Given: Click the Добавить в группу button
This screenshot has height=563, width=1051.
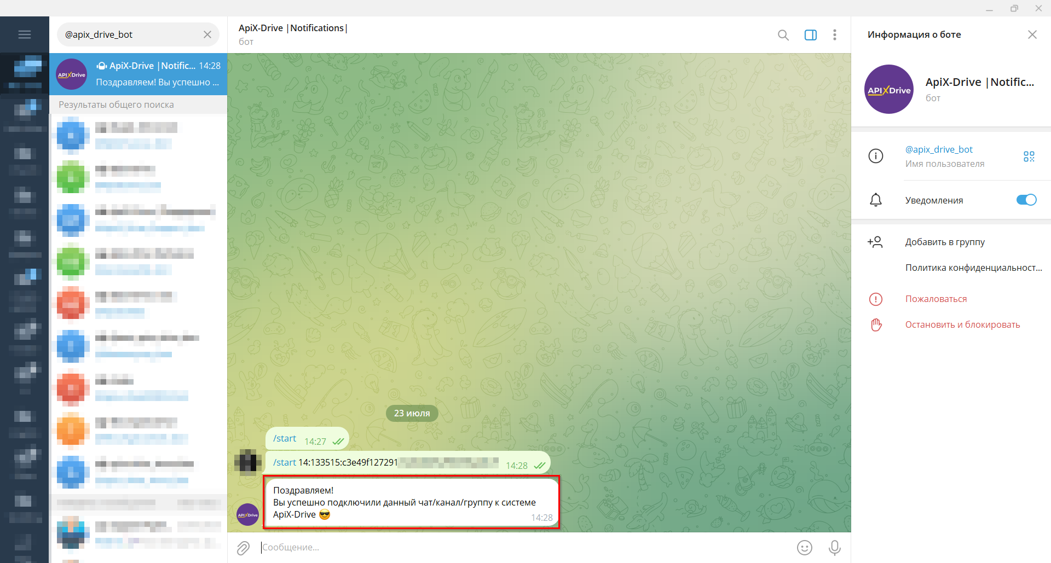Looking at the screenshot, I should [945, 242].
